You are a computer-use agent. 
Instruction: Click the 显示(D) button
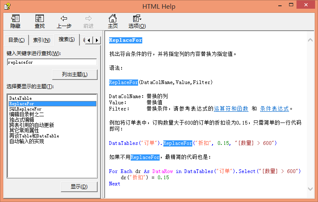coord(79,187)
